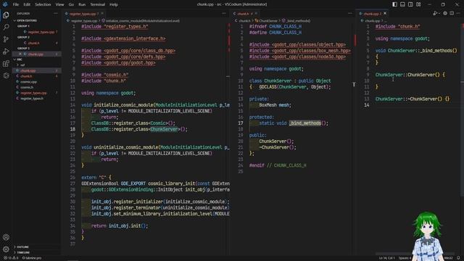
Task: Open the Selection menu
Action: click(x=43, y=4)
